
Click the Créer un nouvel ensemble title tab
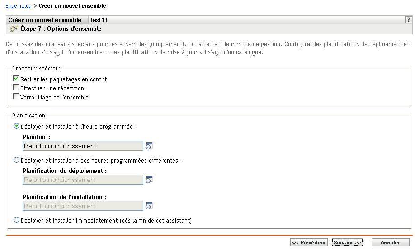45,20
